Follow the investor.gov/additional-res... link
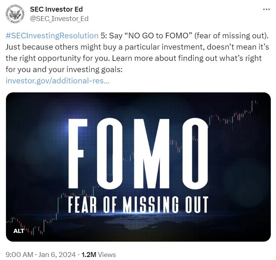This screenshot has height=260, width=276. pyautogui.click(x=57, y=81)
